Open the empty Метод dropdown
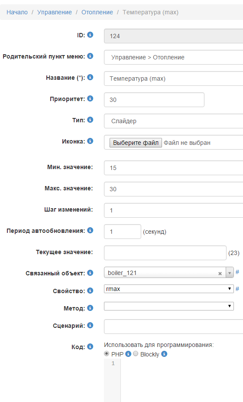 169,306
